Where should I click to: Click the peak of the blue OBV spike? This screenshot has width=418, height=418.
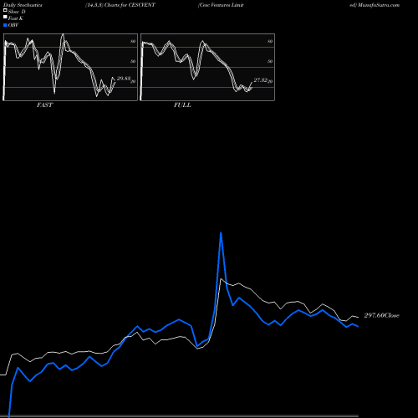tap(221, 233)
